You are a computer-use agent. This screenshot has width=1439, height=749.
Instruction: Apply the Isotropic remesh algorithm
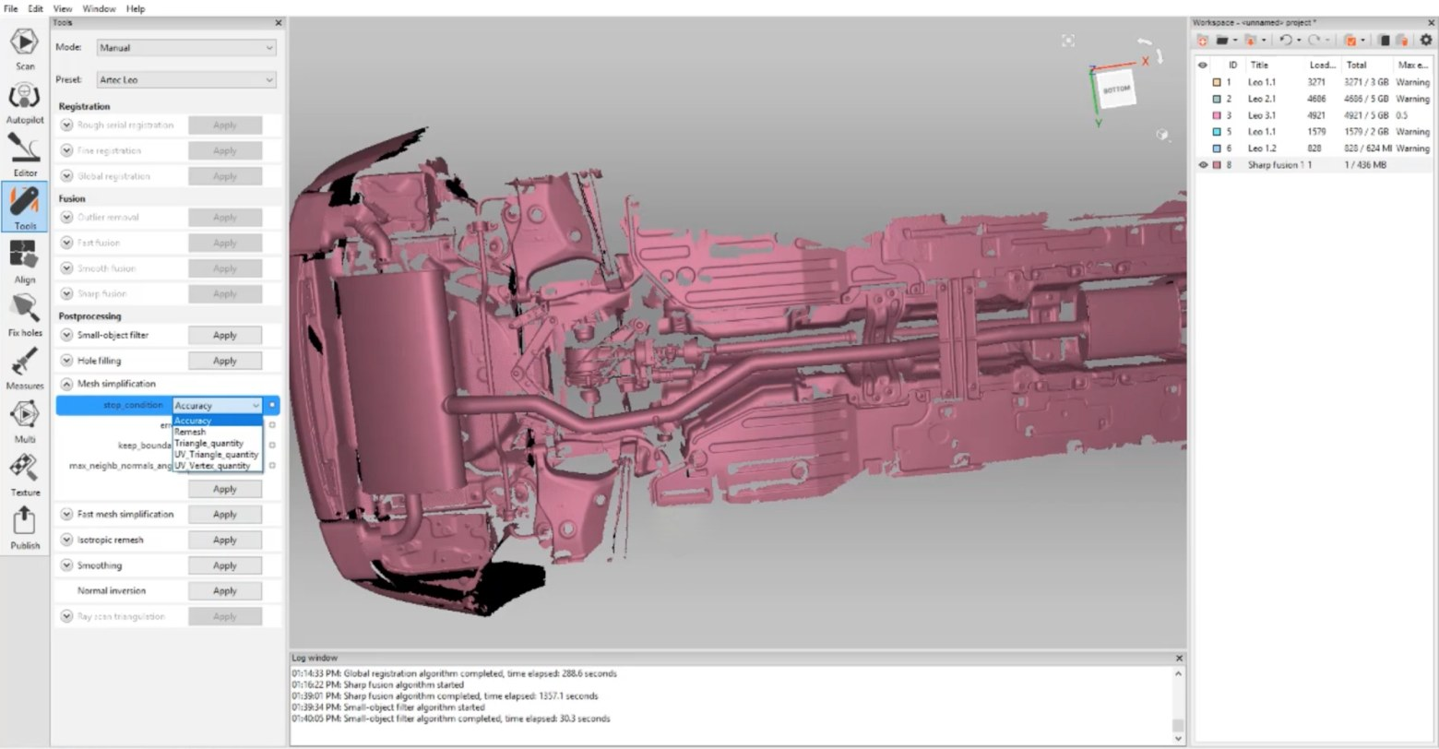224,540
